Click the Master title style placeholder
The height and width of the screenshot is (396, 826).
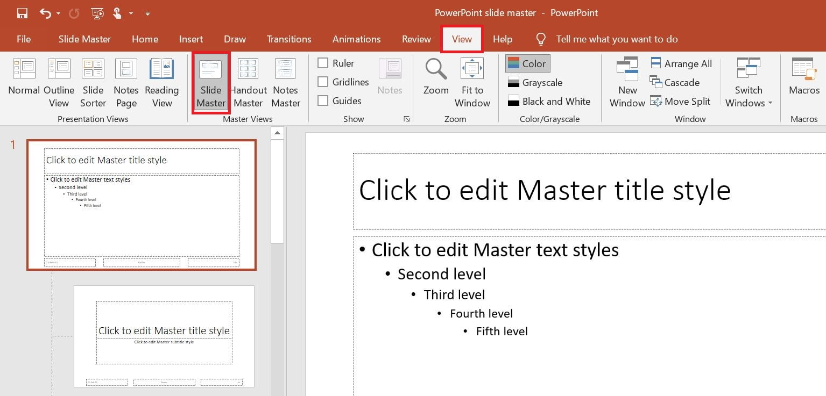(589, 191)
